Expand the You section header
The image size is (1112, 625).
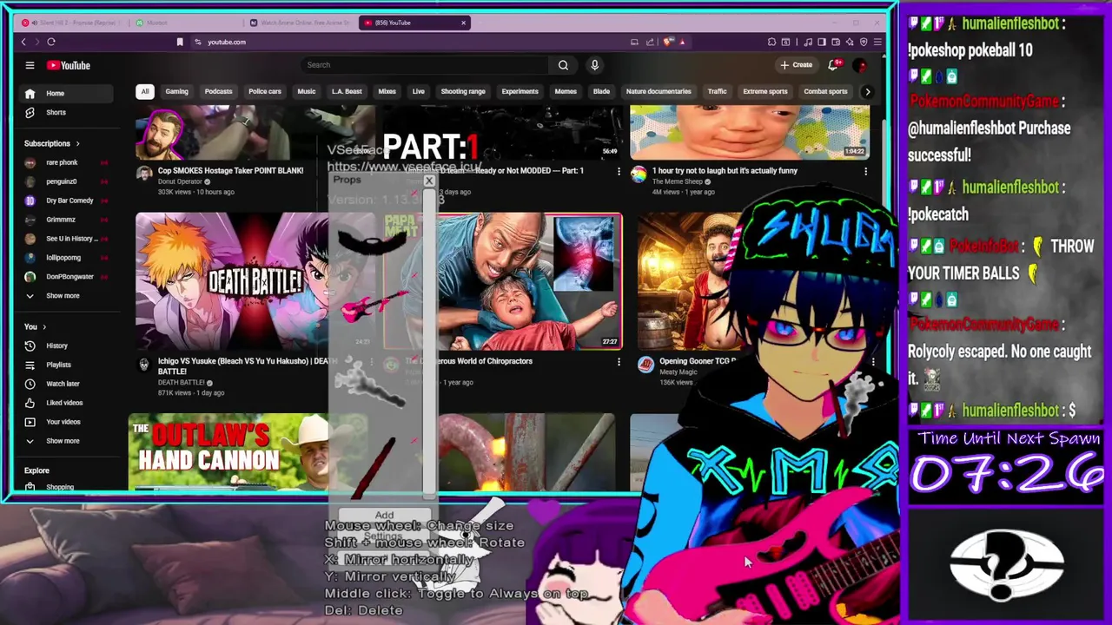coord(36,326)
